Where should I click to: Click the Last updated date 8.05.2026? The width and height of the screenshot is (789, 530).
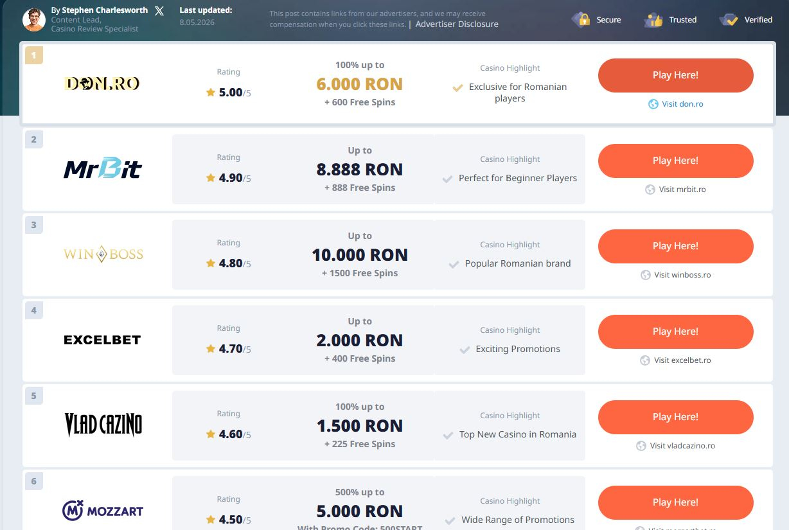(197, 22)
